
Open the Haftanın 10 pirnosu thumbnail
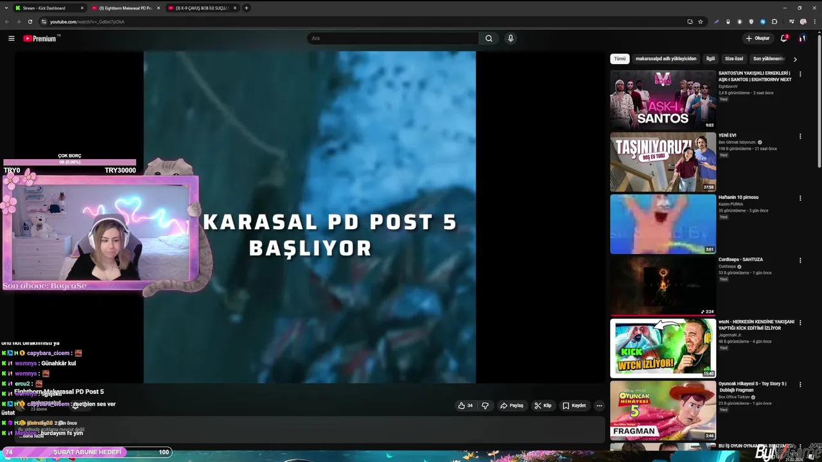coord(663,224)
